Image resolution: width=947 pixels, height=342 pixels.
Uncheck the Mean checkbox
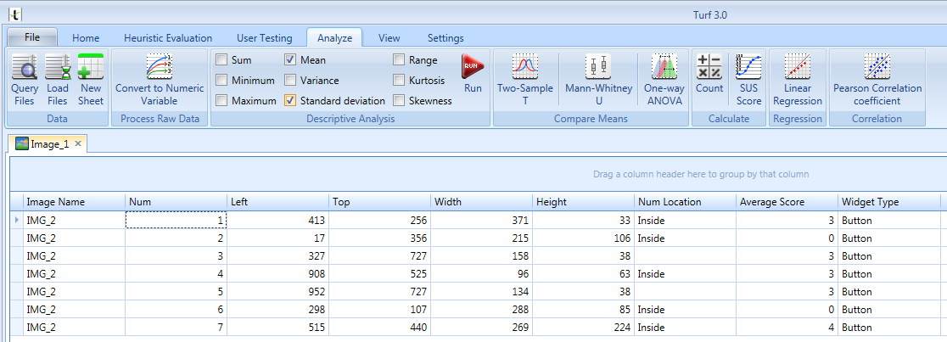point(290,60)
